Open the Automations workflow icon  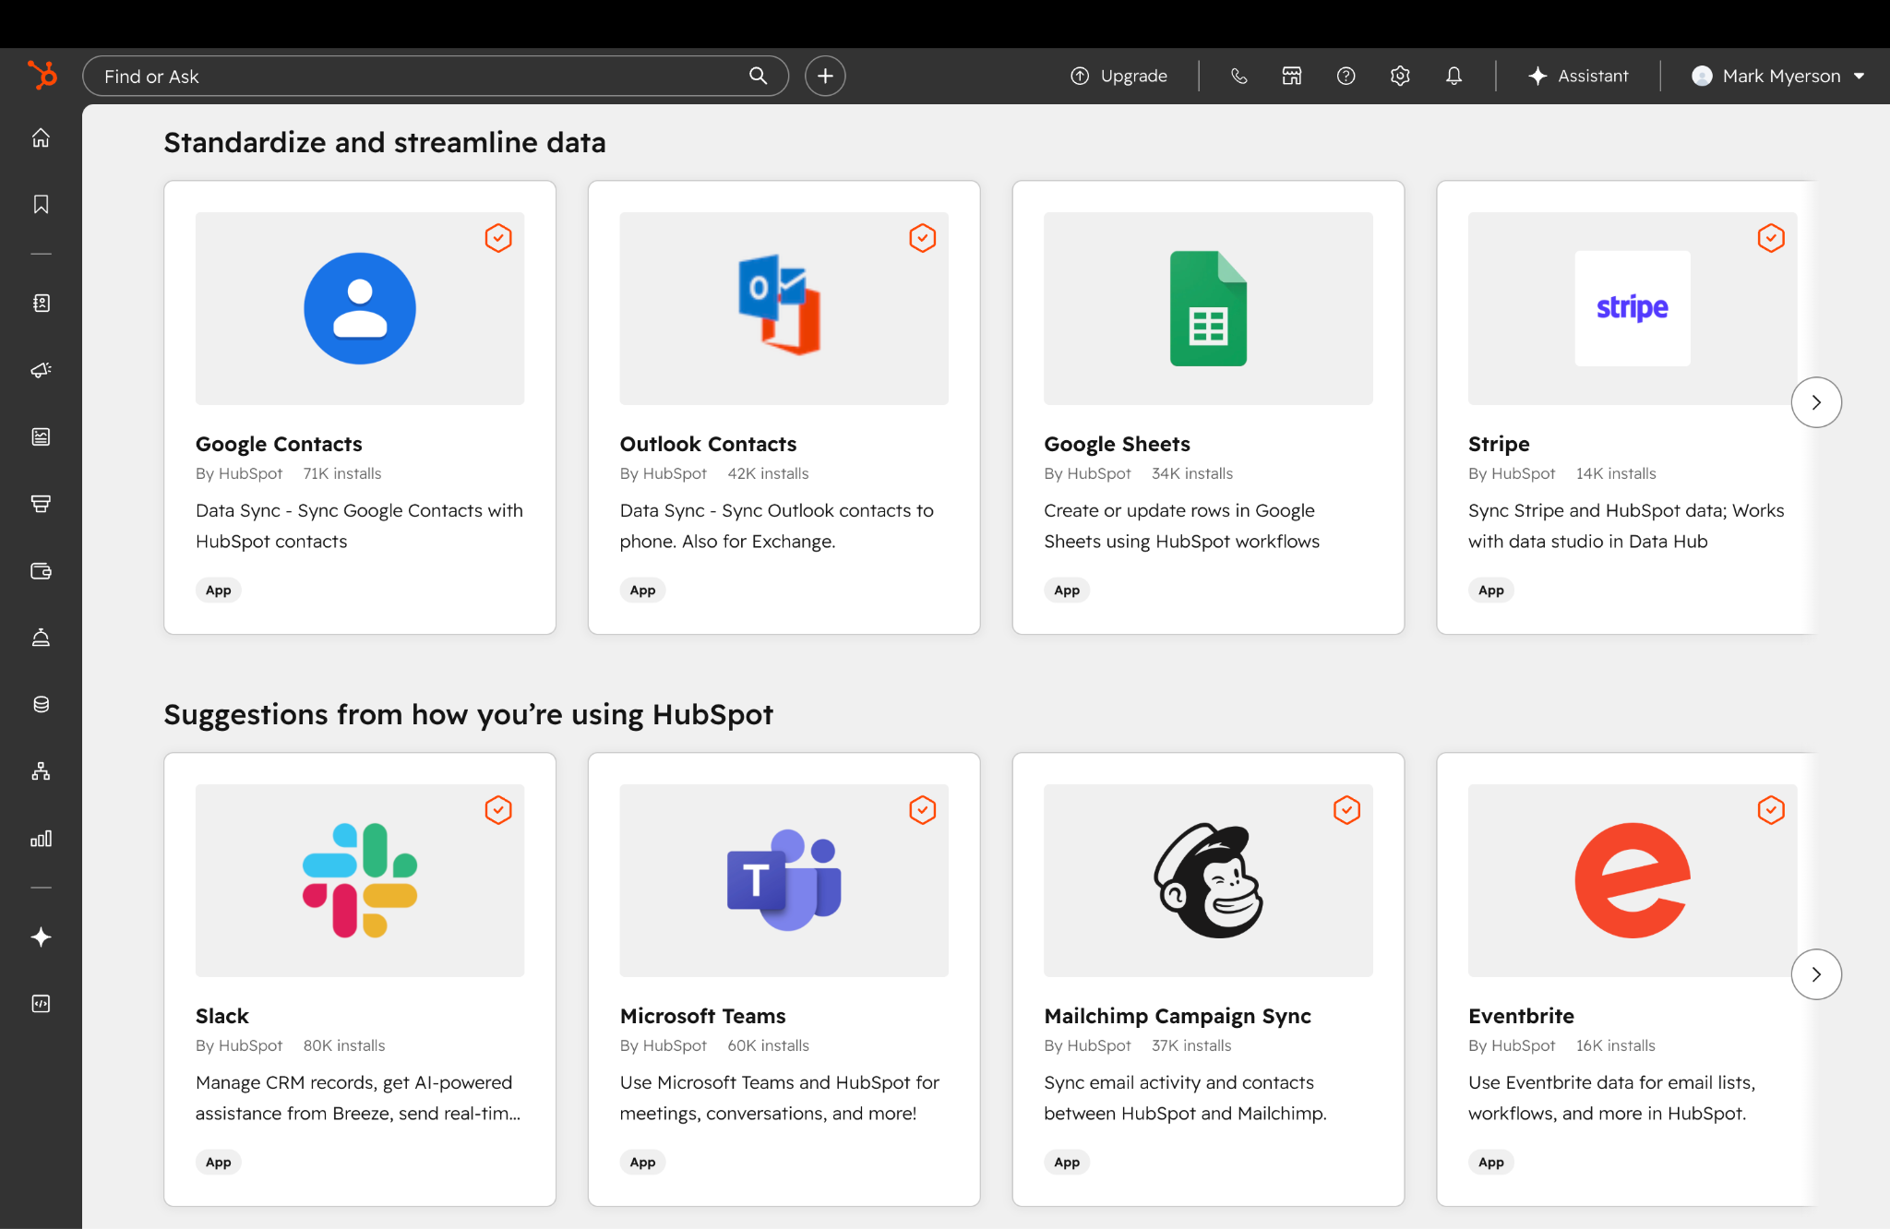(x=41, y=771)
